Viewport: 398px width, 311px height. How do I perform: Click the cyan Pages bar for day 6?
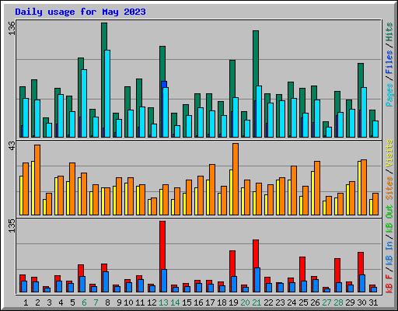pyautogui.click(x=84, y=103)
